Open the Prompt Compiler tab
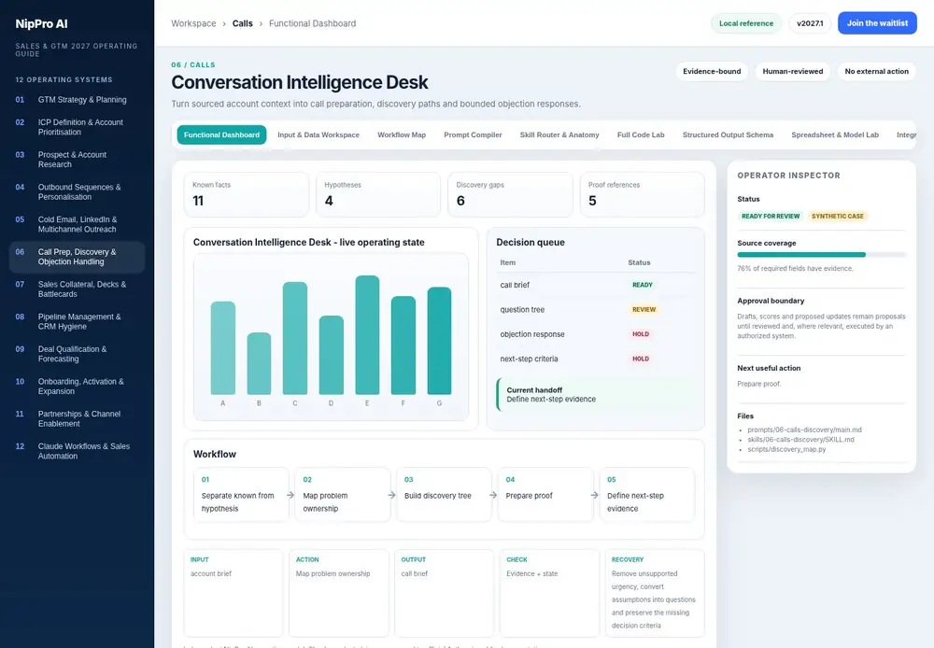 click(473, 134)
